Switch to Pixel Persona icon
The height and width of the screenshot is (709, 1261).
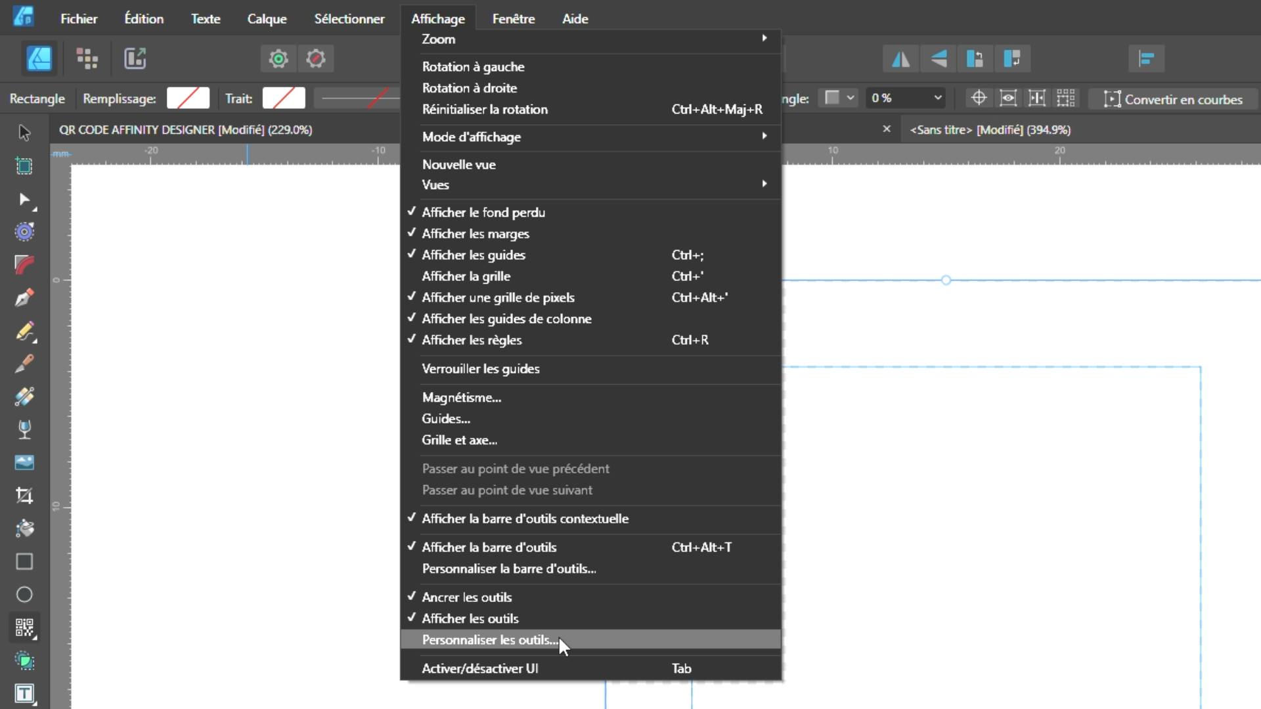pyautogui.click(x=87, y=59)
